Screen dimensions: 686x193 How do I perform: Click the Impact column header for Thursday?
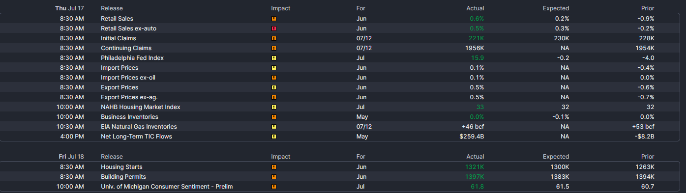(281, 8)
